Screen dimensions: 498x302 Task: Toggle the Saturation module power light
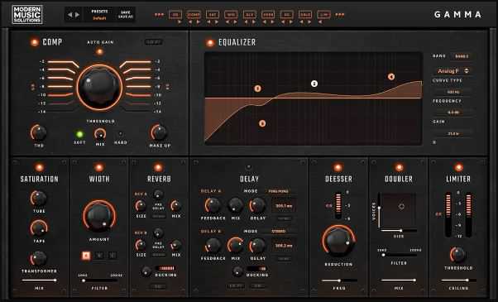pos(40,167)
